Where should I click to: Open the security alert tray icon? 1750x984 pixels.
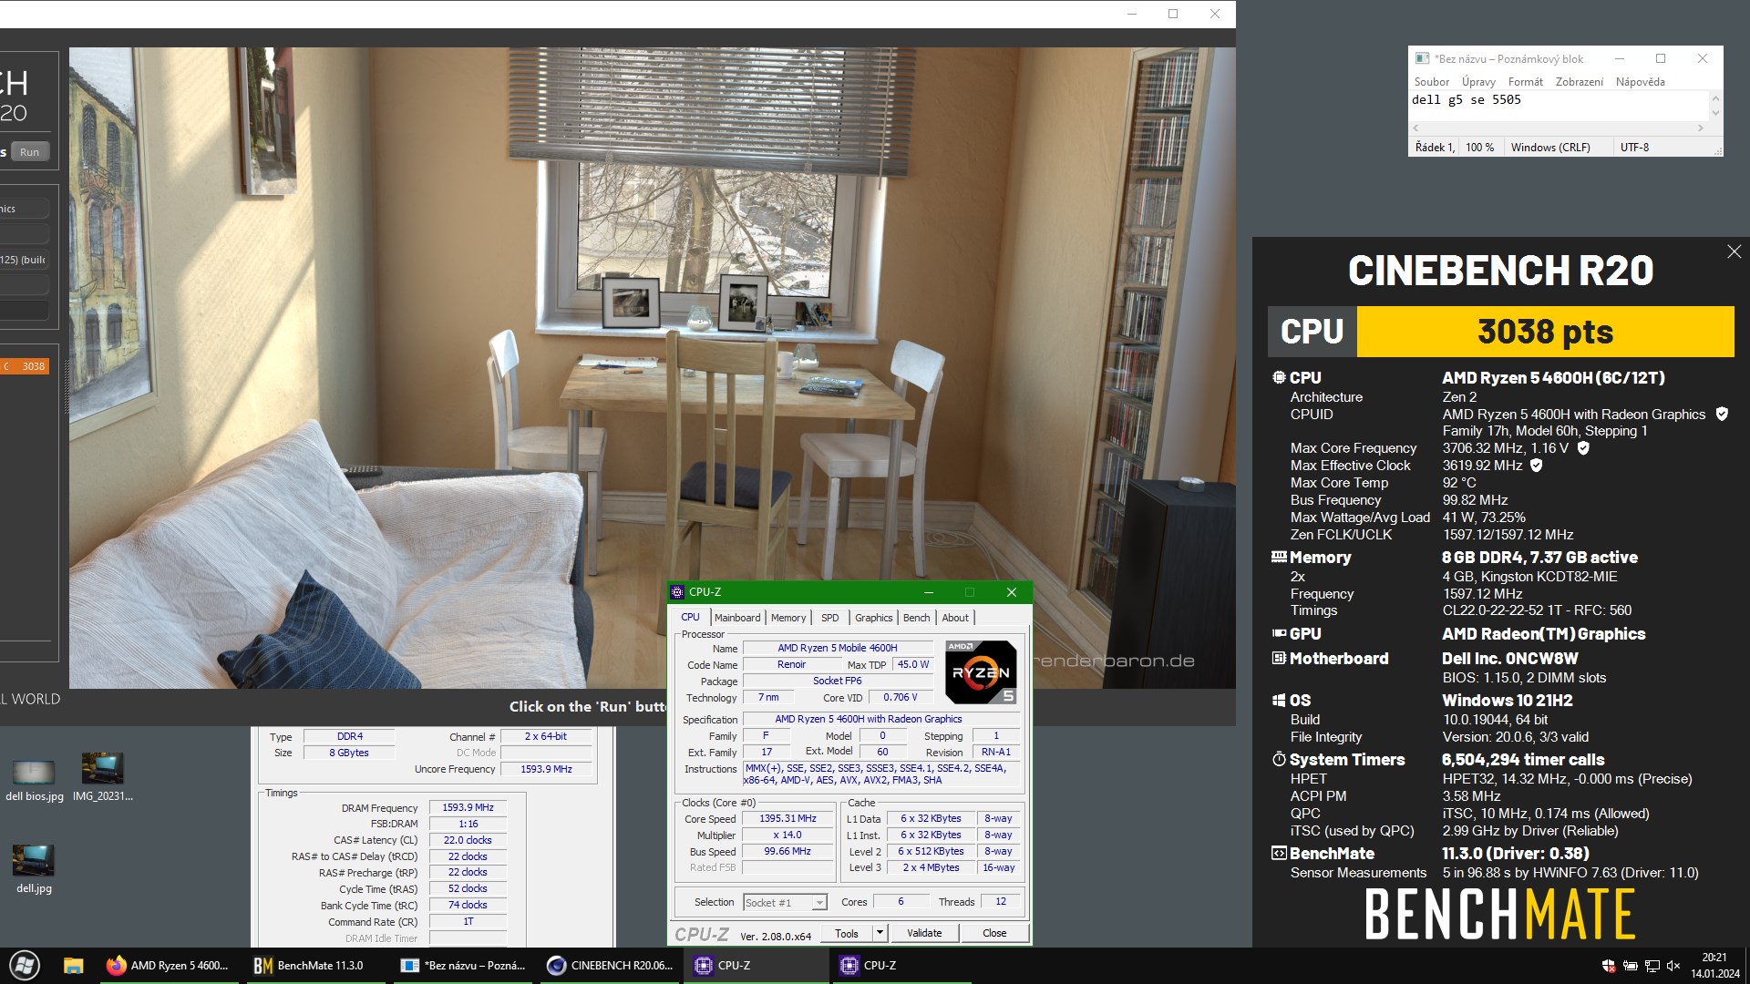(1609, 966)
